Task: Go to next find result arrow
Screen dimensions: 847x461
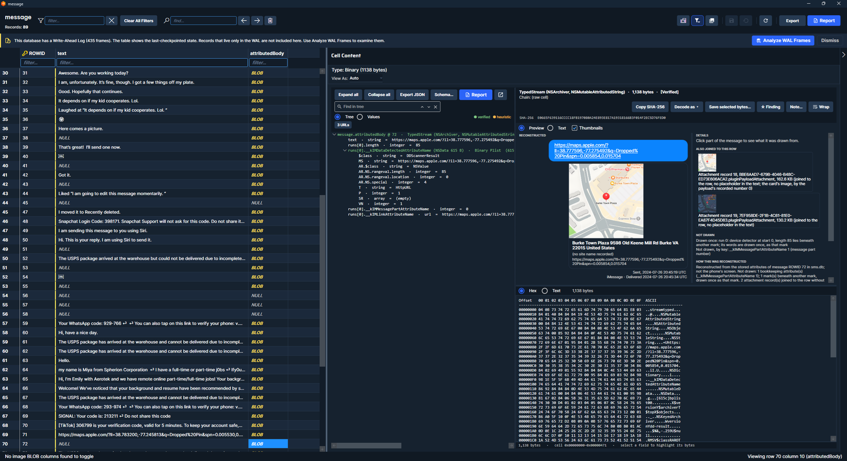Action: tap(257, 21)
